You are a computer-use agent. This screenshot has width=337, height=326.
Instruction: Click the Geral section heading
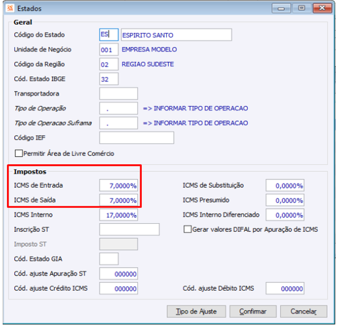point(23,22)
